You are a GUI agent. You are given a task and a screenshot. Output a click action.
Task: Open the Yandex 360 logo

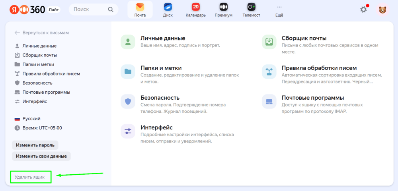click(x=27, y=10)
